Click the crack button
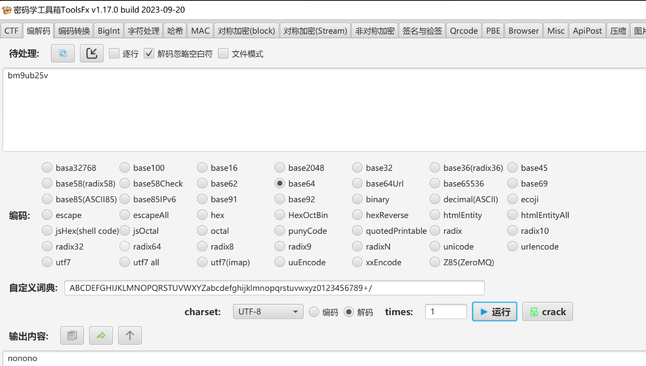Screen dimensions: 646x366 tap(547, 311)
